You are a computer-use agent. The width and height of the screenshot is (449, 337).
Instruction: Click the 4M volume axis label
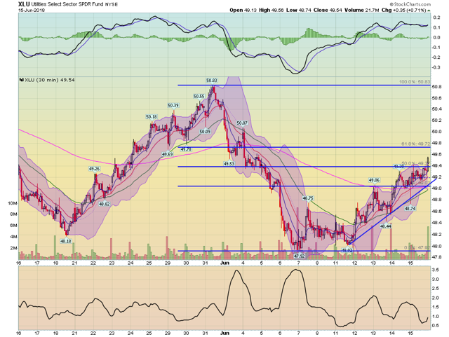pos(13,237)
